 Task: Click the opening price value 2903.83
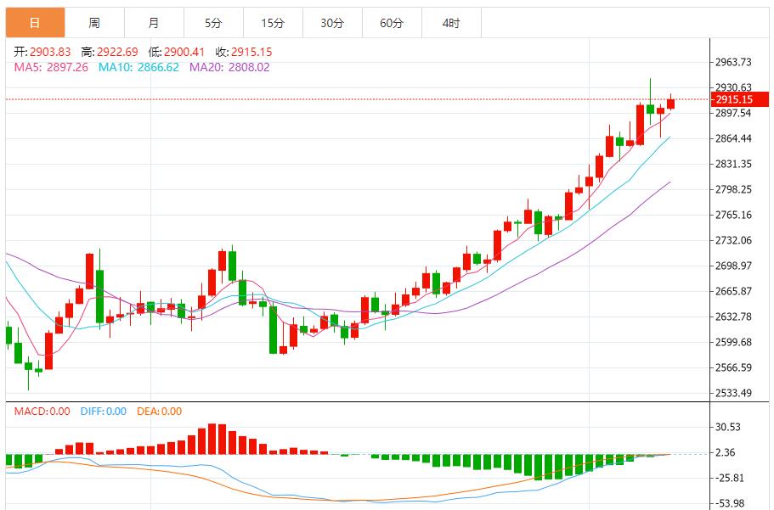(49, 52)
